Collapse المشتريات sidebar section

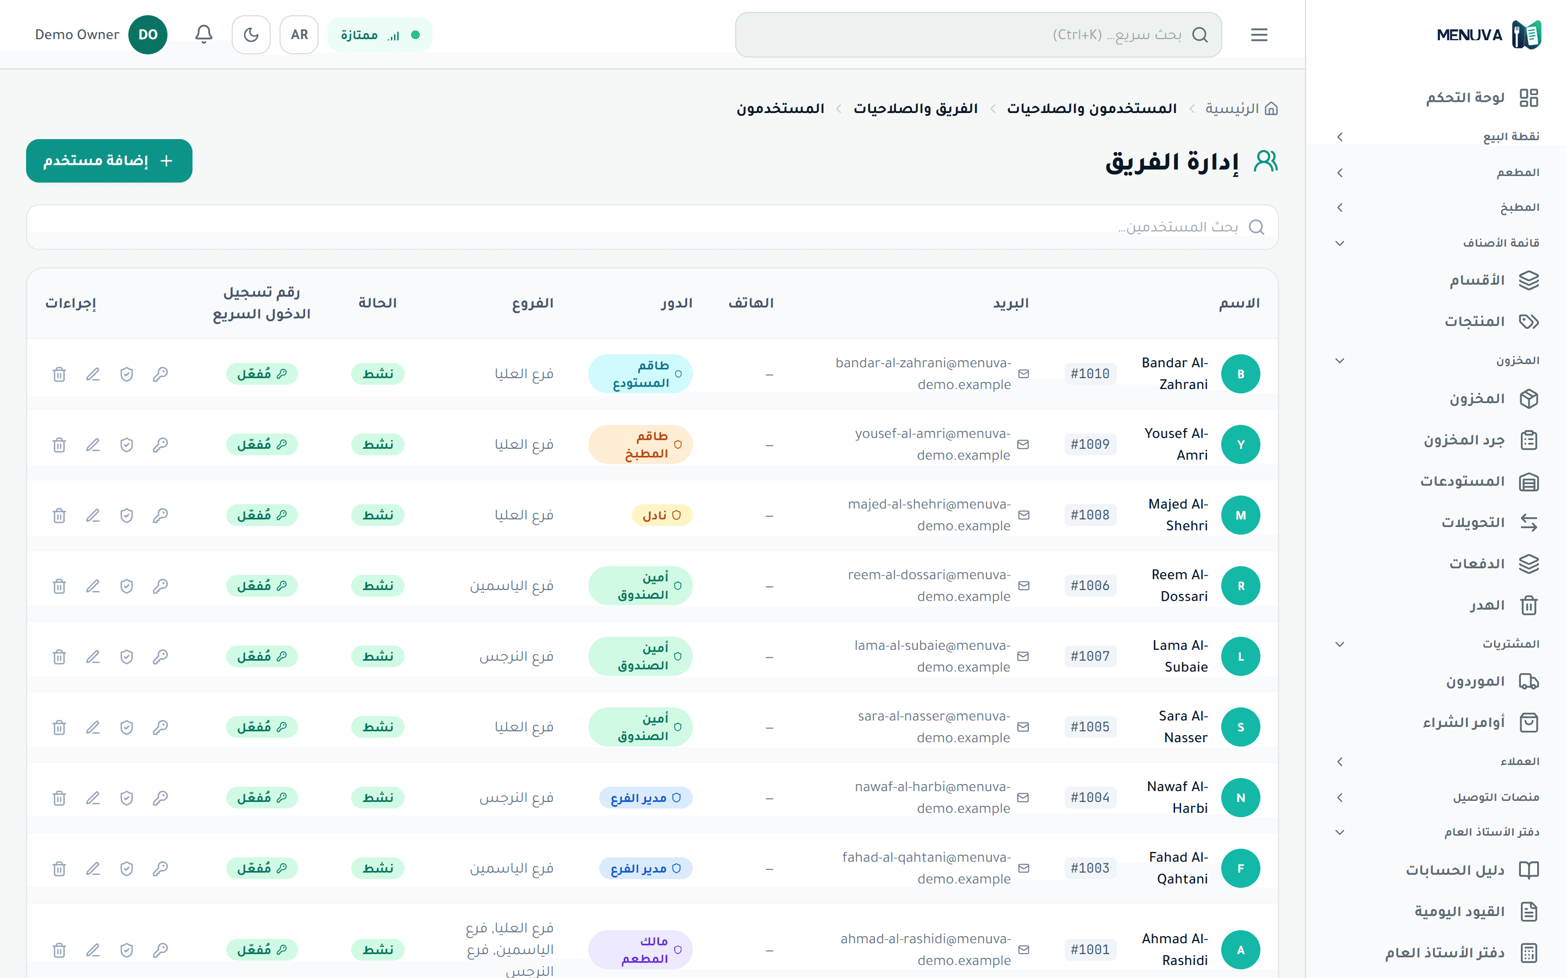(1437, 644)
